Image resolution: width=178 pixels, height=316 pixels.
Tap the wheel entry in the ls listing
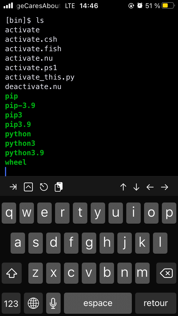click(16, 162)
